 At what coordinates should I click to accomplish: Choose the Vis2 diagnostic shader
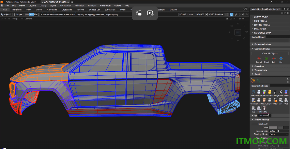(286, 100)
